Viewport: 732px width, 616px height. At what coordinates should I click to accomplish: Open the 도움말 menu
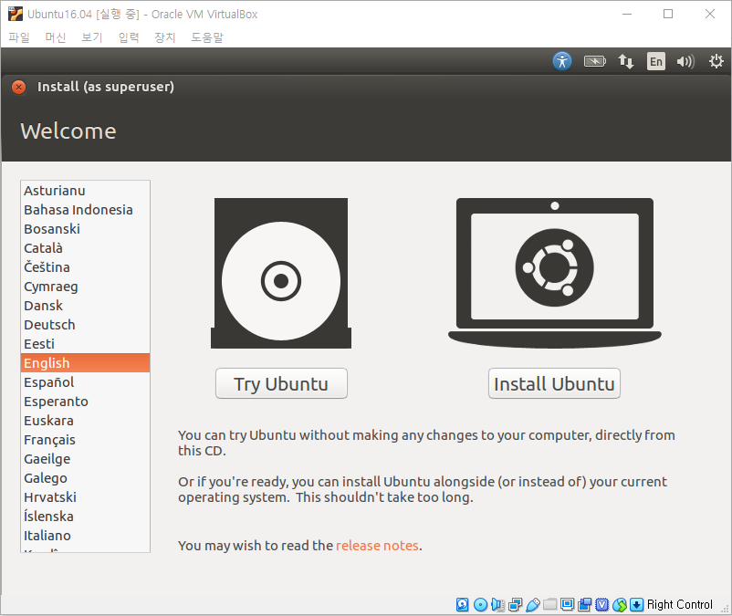[x=207, y=37]
